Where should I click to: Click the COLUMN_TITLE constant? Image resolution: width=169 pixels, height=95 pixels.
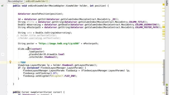137,22
